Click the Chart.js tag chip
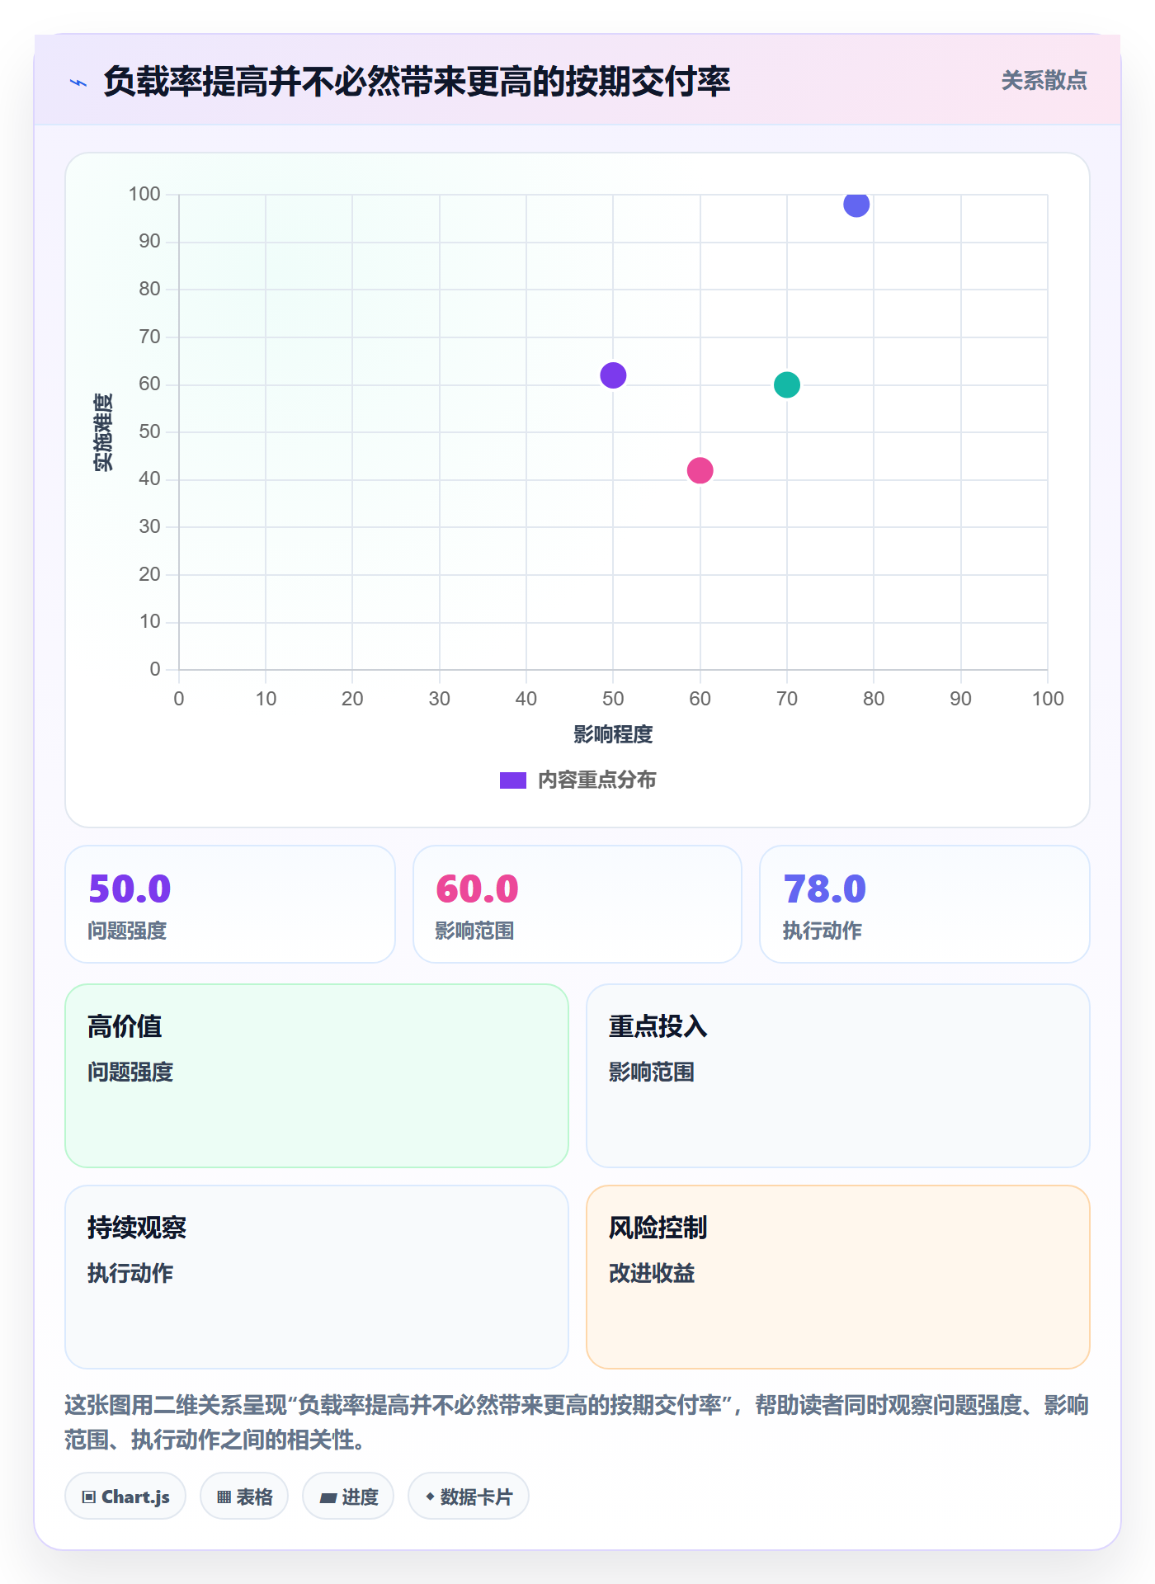 tap(125, 1496)
